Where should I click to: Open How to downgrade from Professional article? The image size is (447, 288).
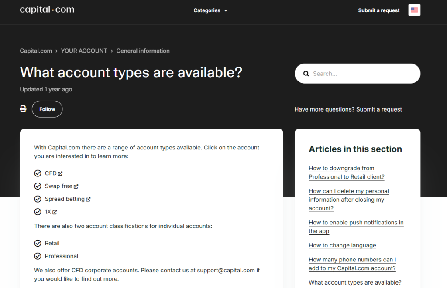point(347,173)
